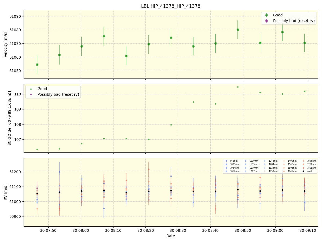Click the '30 08:10' date tick label

pos(113,230)
